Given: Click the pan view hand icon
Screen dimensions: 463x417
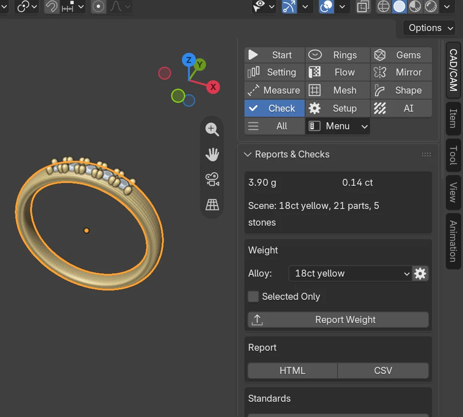Looking at the screenshot, I should pos(212,154).
